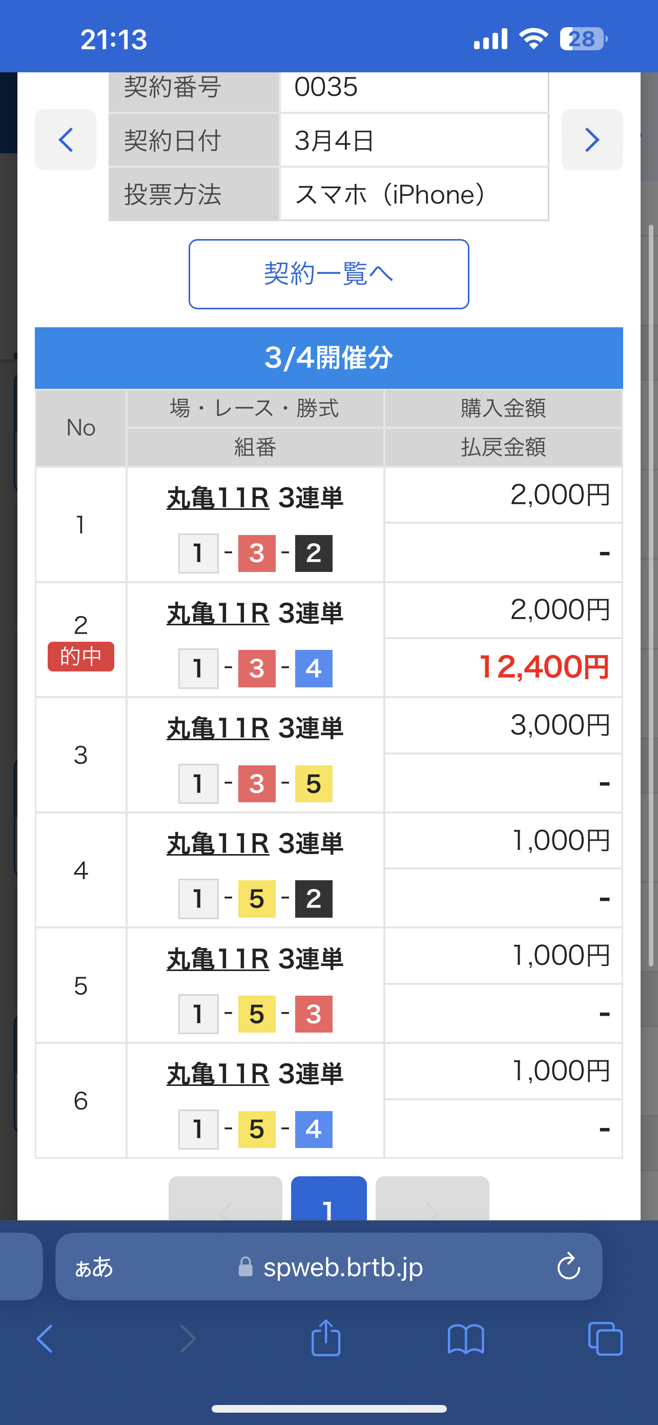The width and height of the screenshot is (658, 1425).
Task: Open 丸亀11R link in row 6
Action: (x=218, y=1074)
